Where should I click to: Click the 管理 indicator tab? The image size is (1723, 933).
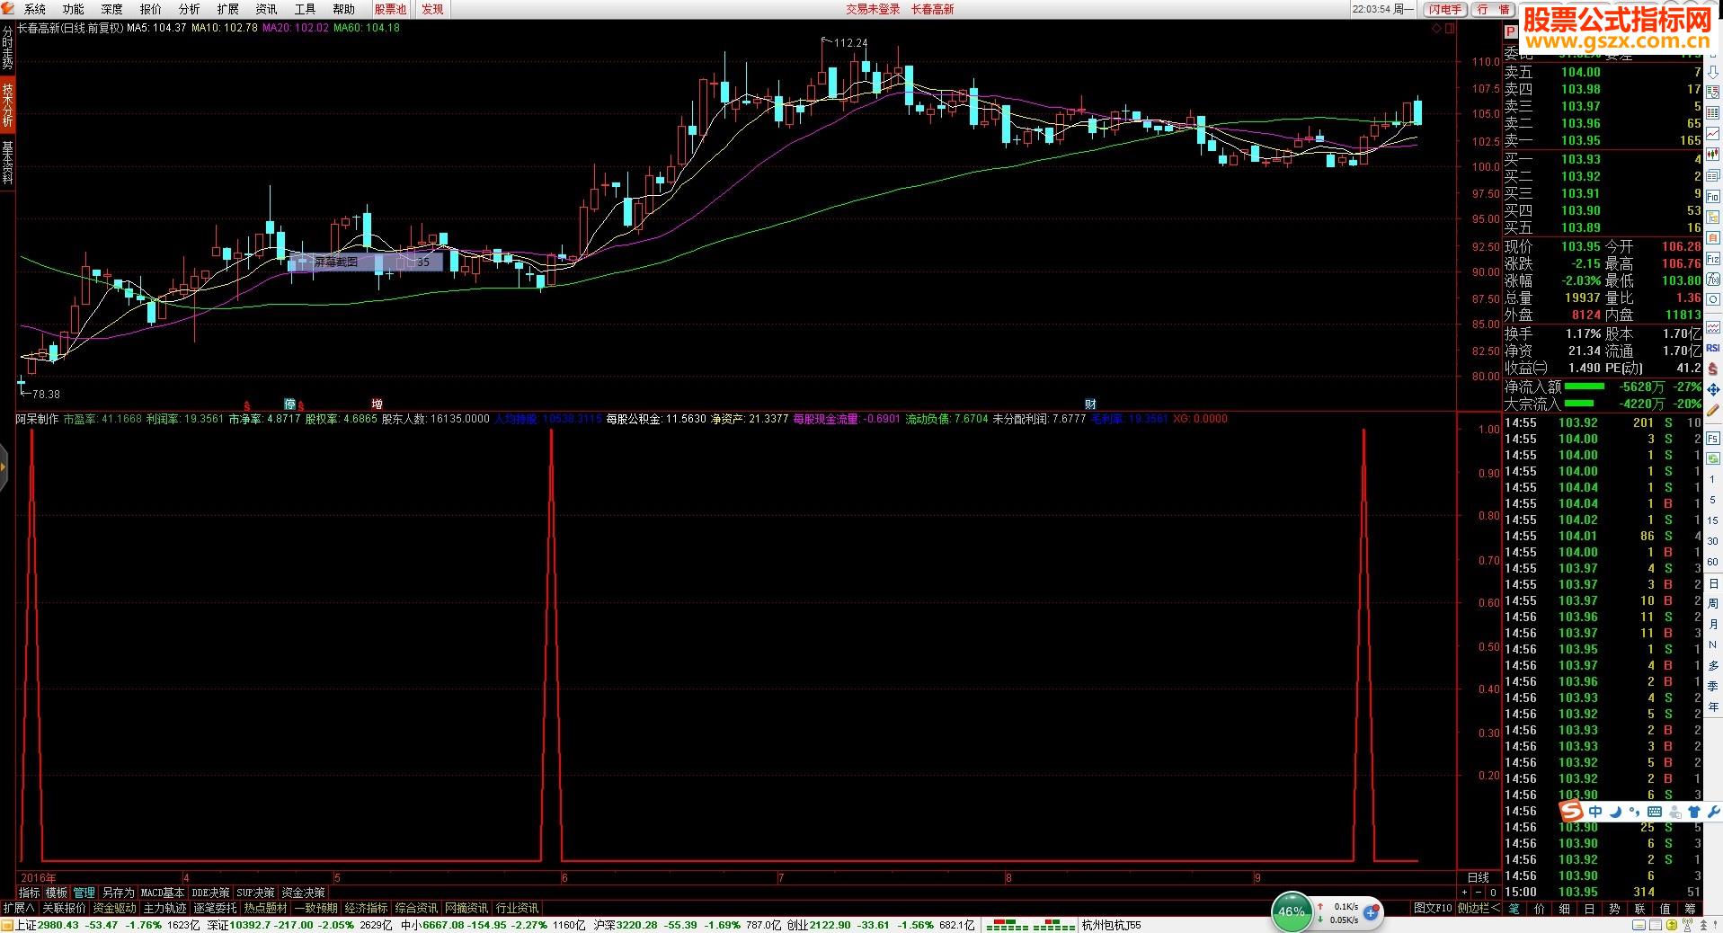click(x=84, y=893)
